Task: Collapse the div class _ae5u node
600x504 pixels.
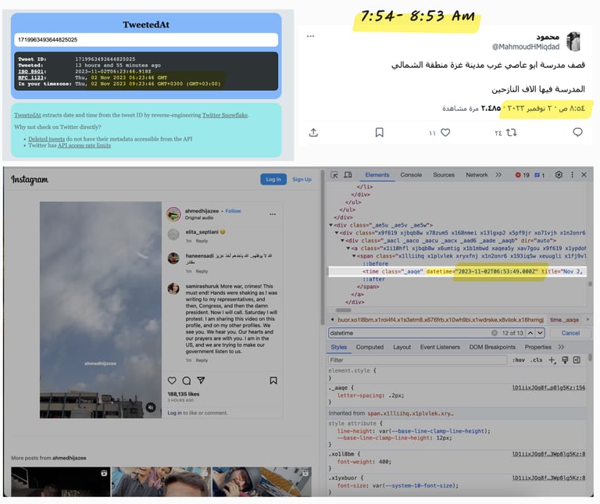Action: [x=331, y=225]
